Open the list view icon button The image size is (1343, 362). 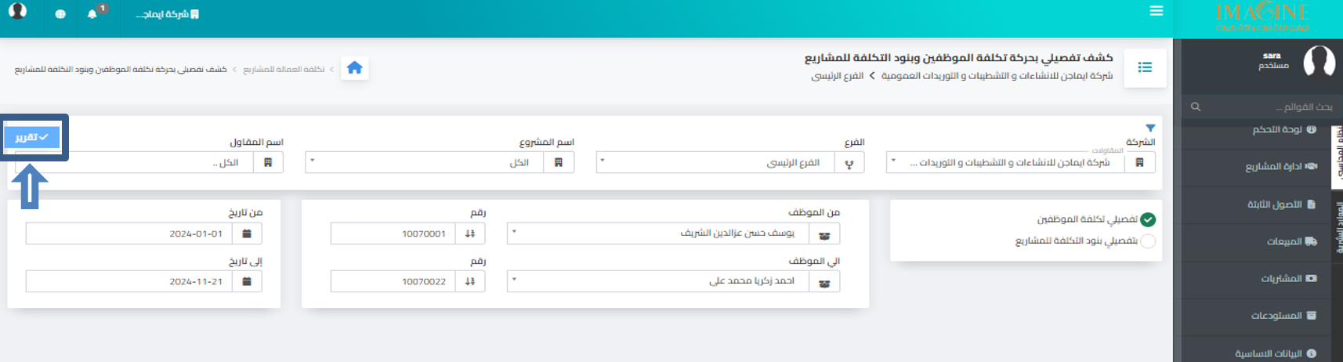pyautogui.click(x=1145, y=67)
